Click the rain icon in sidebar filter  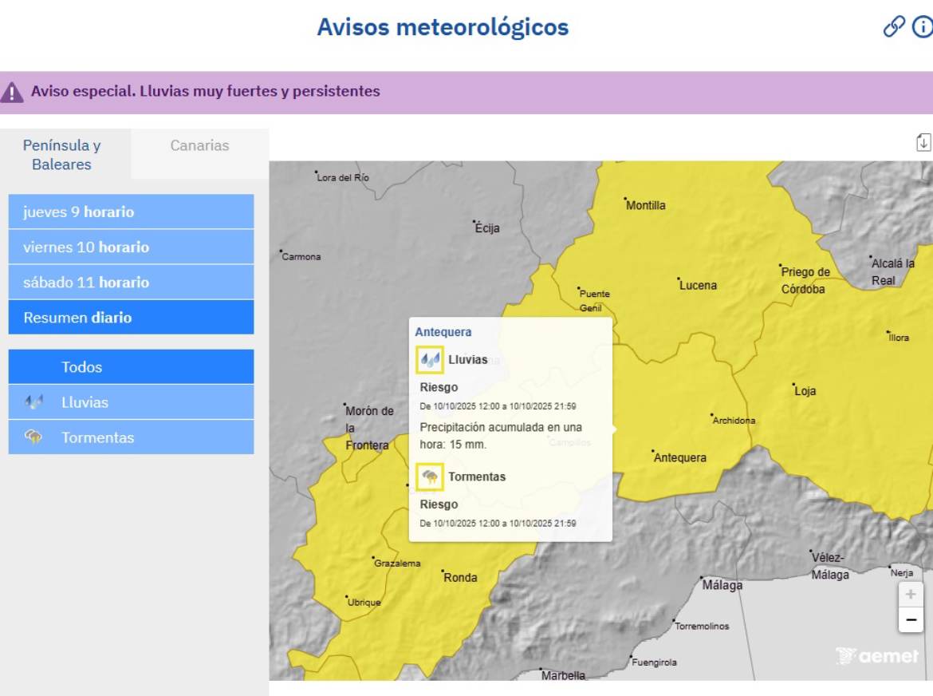pyautogui.click(x=33, y=402)
